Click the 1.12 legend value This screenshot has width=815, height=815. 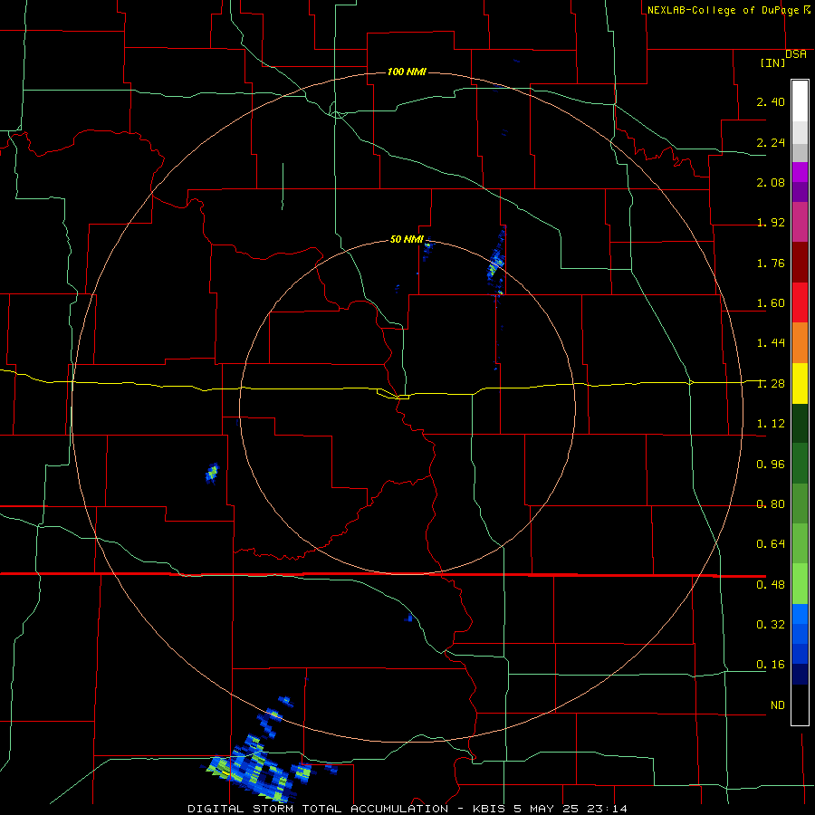tap(771, 424)
